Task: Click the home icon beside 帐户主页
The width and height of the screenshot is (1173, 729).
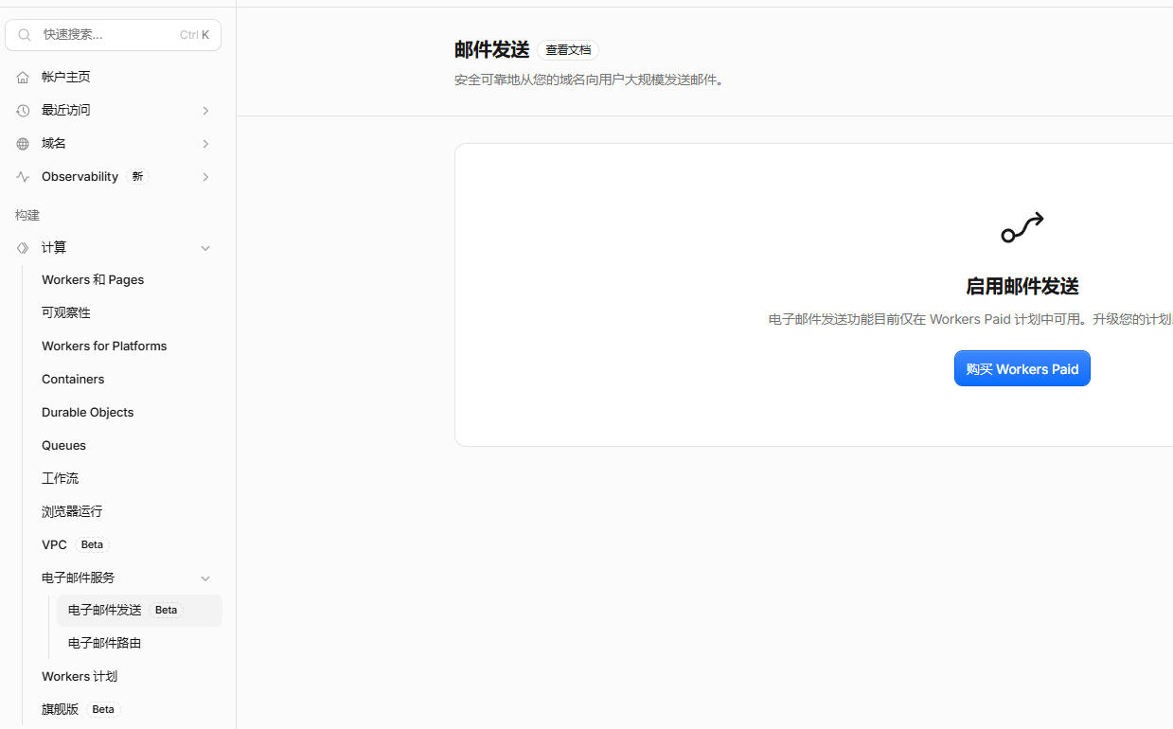Action: pos(23,78)
